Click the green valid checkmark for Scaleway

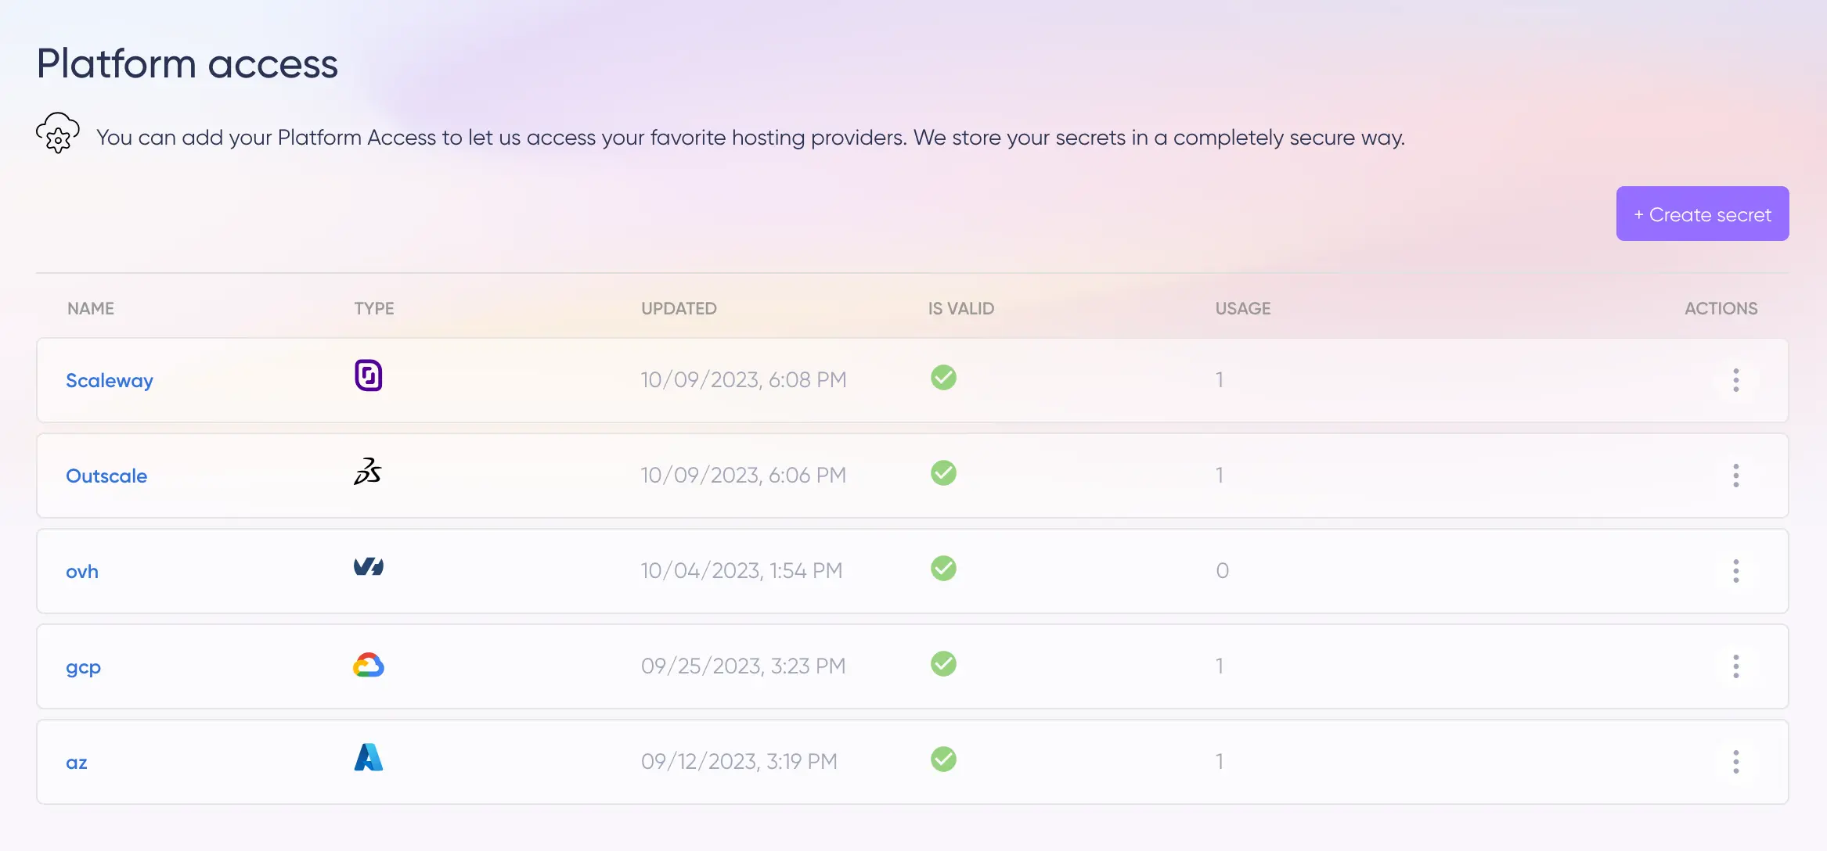pos(943,378)
